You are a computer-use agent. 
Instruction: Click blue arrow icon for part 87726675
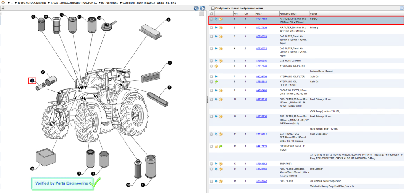(216, 48)
